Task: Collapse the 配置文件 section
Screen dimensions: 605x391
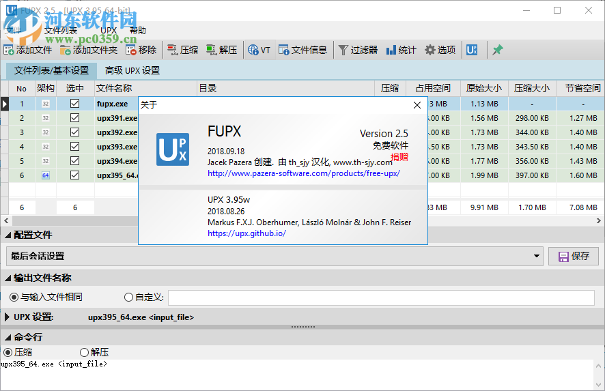Action: [8, 235]
